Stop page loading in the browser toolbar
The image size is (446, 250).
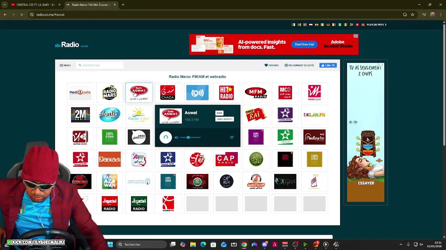click(22, 15)
